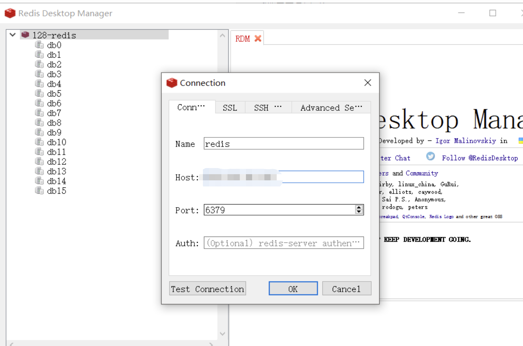Select the db4 database icon
The height and width of the screenshot is (346, 523).
39,84
